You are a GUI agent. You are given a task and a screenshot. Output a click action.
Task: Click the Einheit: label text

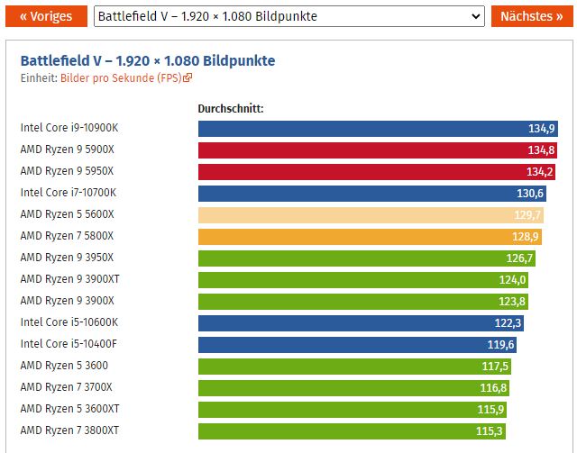point(39,78)
